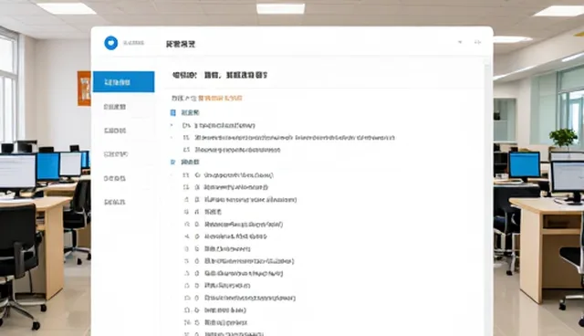This screenshot has height=336, width=584.
Task: Select the highlighted blue sidebar menu item
Action: [x=124, y=81]
